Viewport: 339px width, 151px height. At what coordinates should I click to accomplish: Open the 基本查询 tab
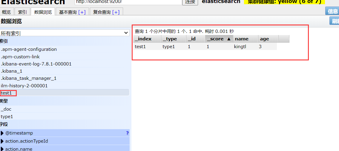pyautogui.click(x=72, y=12)
